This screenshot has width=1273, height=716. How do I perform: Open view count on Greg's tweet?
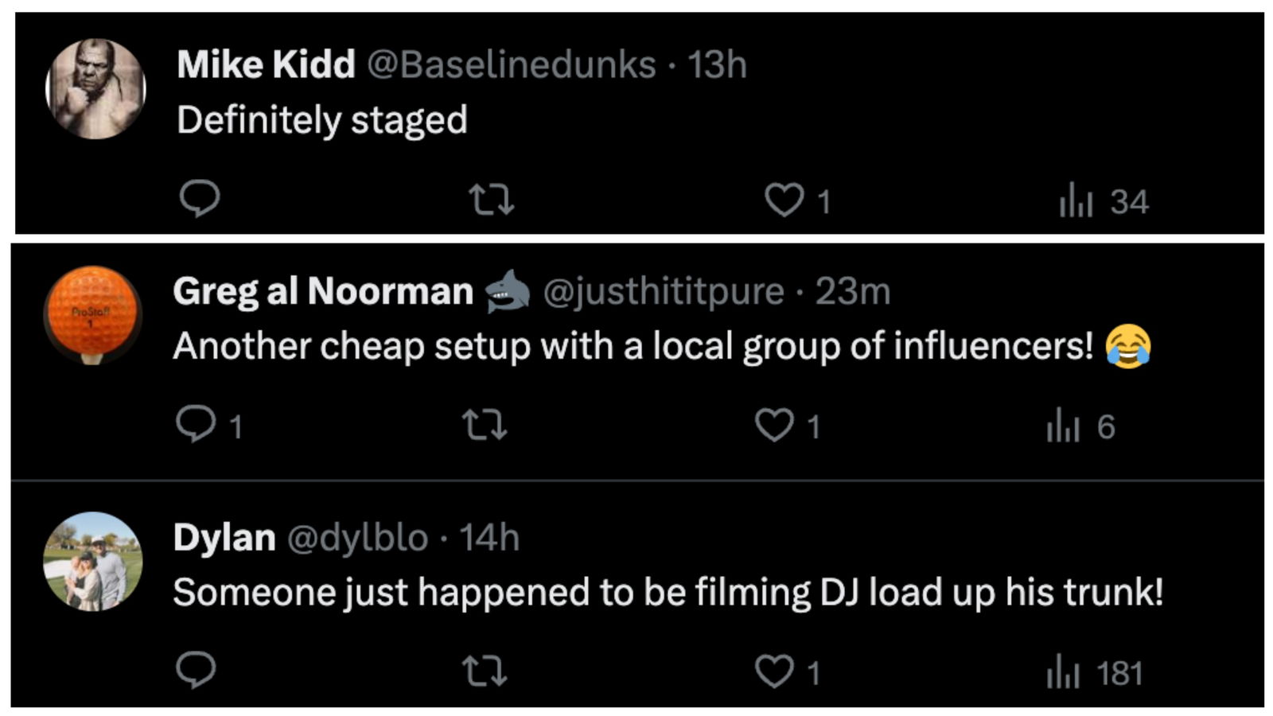click(x=1064, y=426)
